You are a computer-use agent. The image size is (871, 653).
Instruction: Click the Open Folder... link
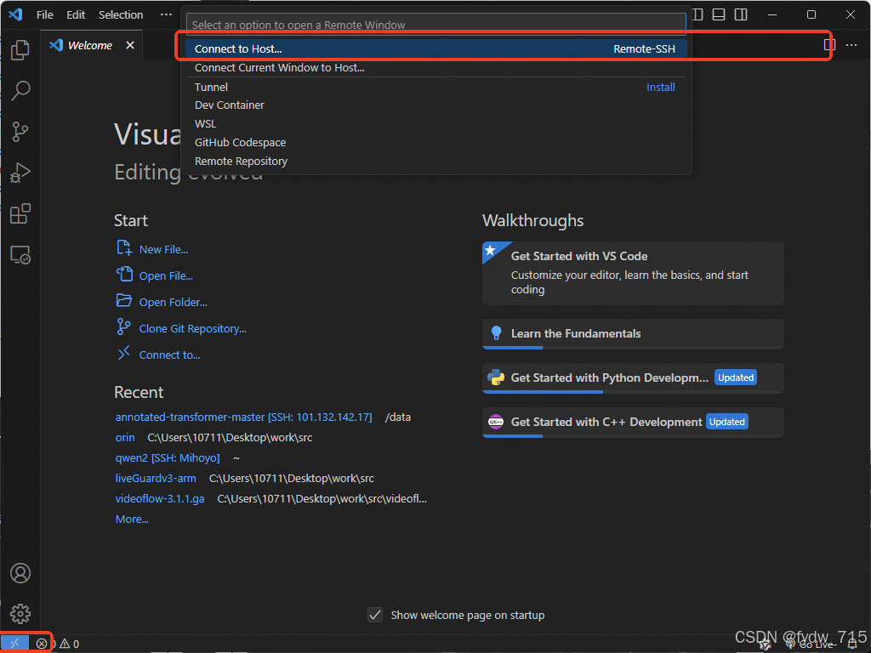coord(173,303)
